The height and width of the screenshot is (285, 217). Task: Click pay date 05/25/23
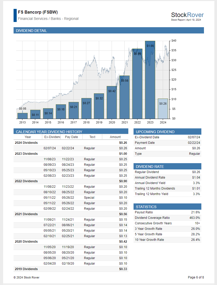click(x=68, y=170)
